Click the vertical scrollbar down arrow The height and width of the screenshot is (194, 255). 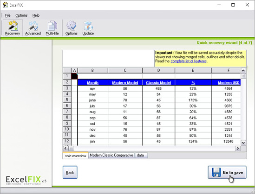pyautogui.click(x=243, y=143)
